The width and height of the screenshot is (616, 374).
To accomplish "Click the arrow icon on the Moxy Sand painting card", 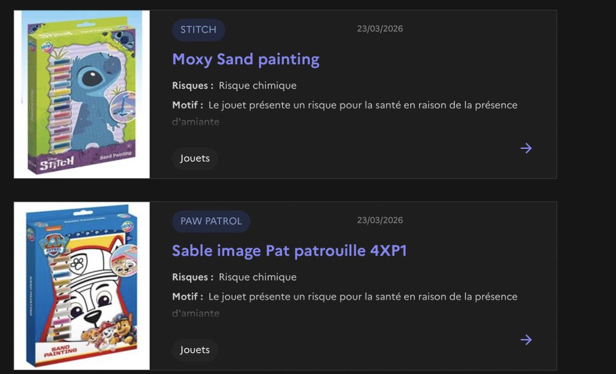I will [x=525, y=148].
